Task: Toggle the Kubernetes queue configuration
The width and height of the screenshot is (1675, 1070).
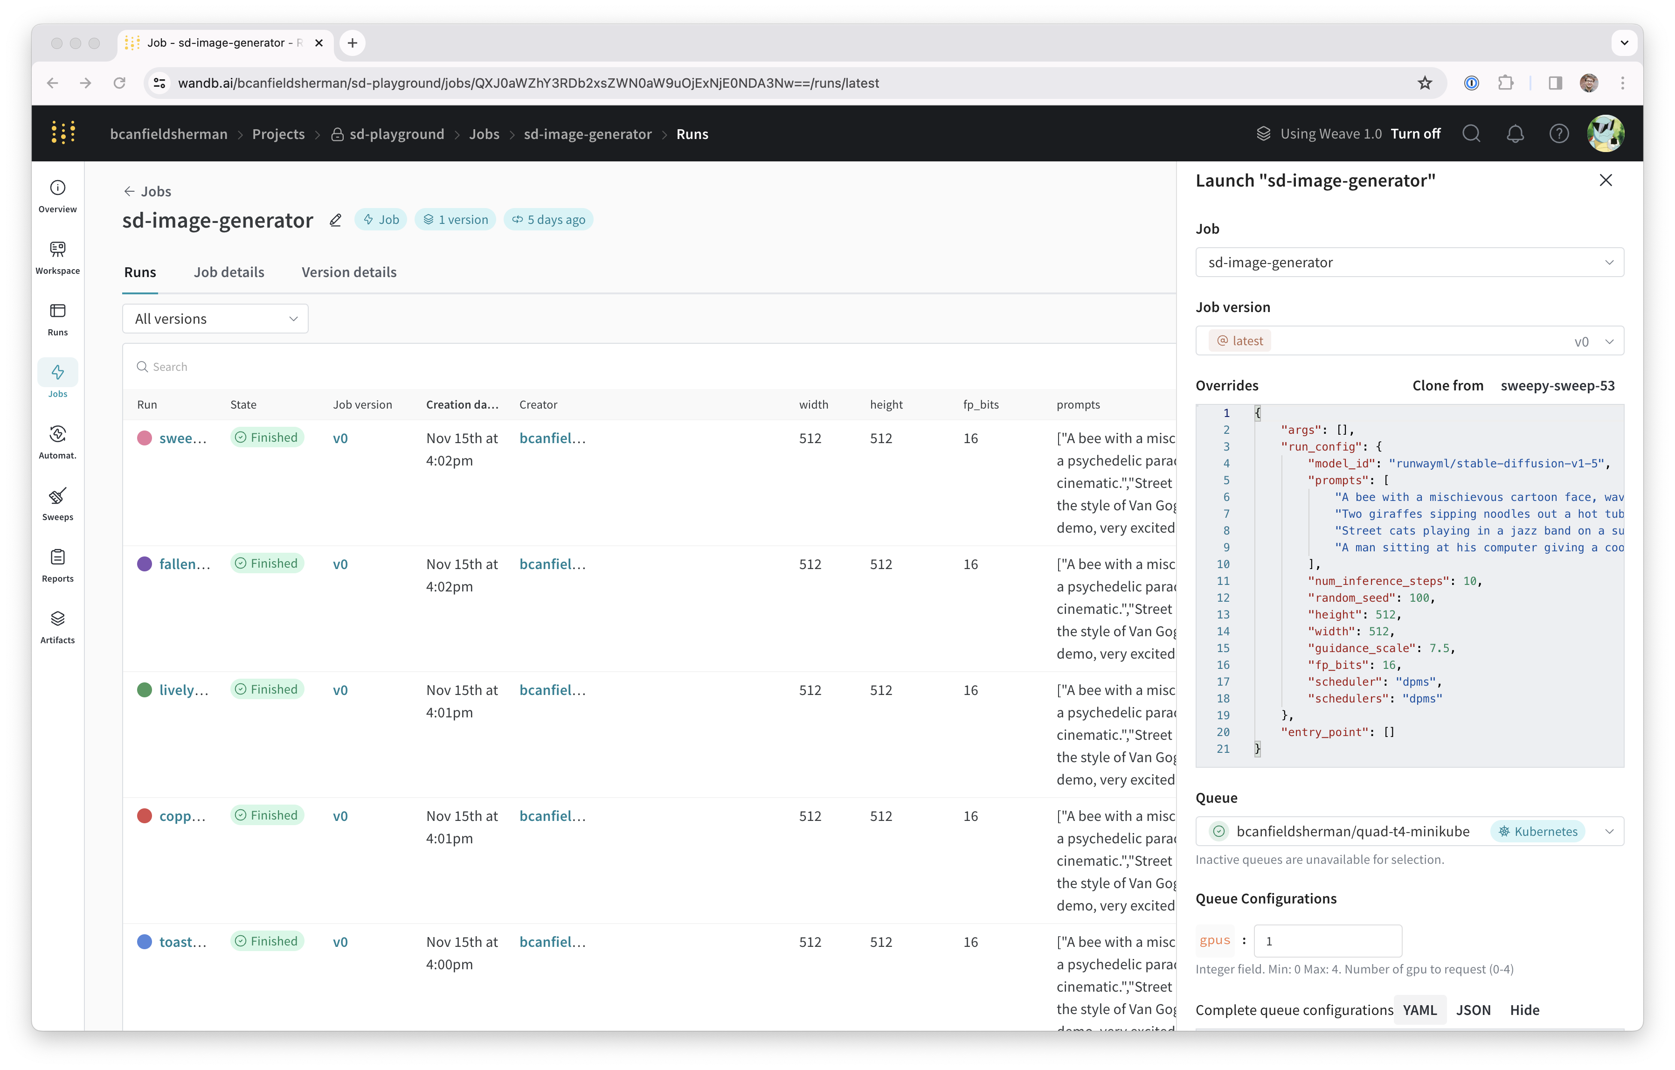Action: click(x=1541, y=832)
